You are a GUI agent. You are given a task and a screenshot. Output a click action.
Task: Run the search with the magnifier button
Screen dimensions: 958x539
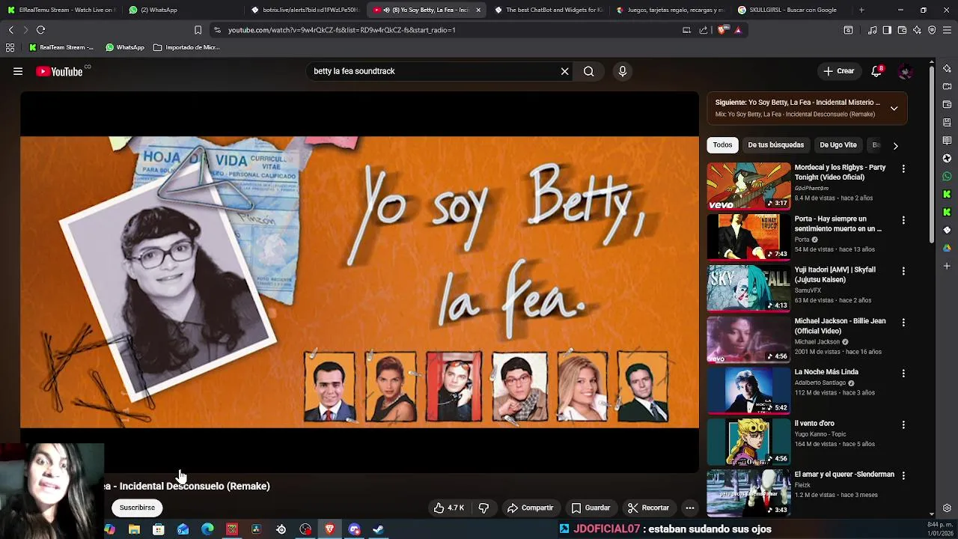pyautogui.click(x=589, y=71)
